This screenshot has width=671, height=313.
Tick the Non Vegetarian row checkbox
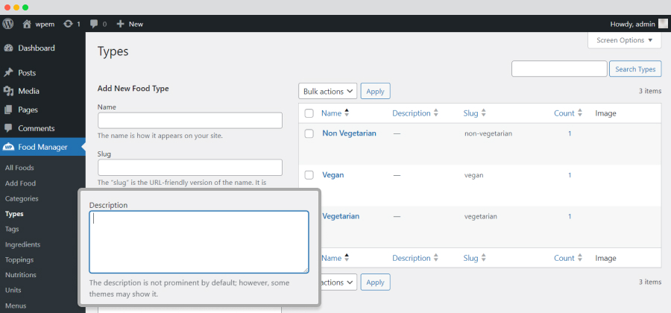[x=309, y=133]
